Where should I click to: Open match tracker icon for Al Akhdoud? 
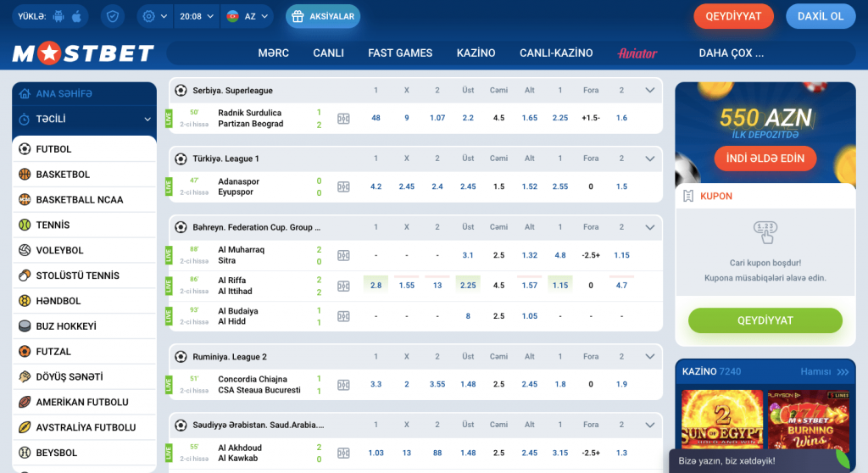[x=344, y=453]
